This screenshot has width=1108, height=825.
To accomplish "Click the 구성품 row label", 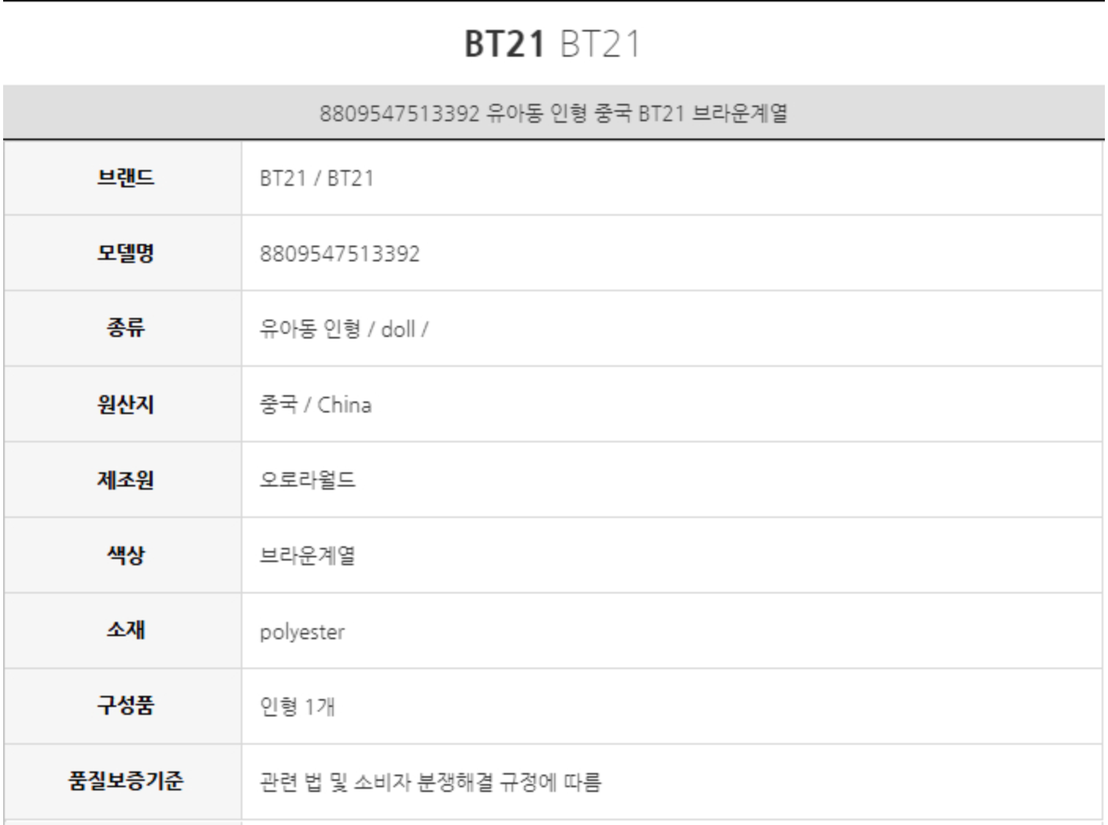I will [x=125, y=705].
